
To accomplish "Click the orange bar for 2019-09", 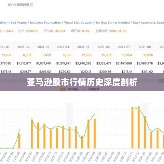I will (44, 136).
